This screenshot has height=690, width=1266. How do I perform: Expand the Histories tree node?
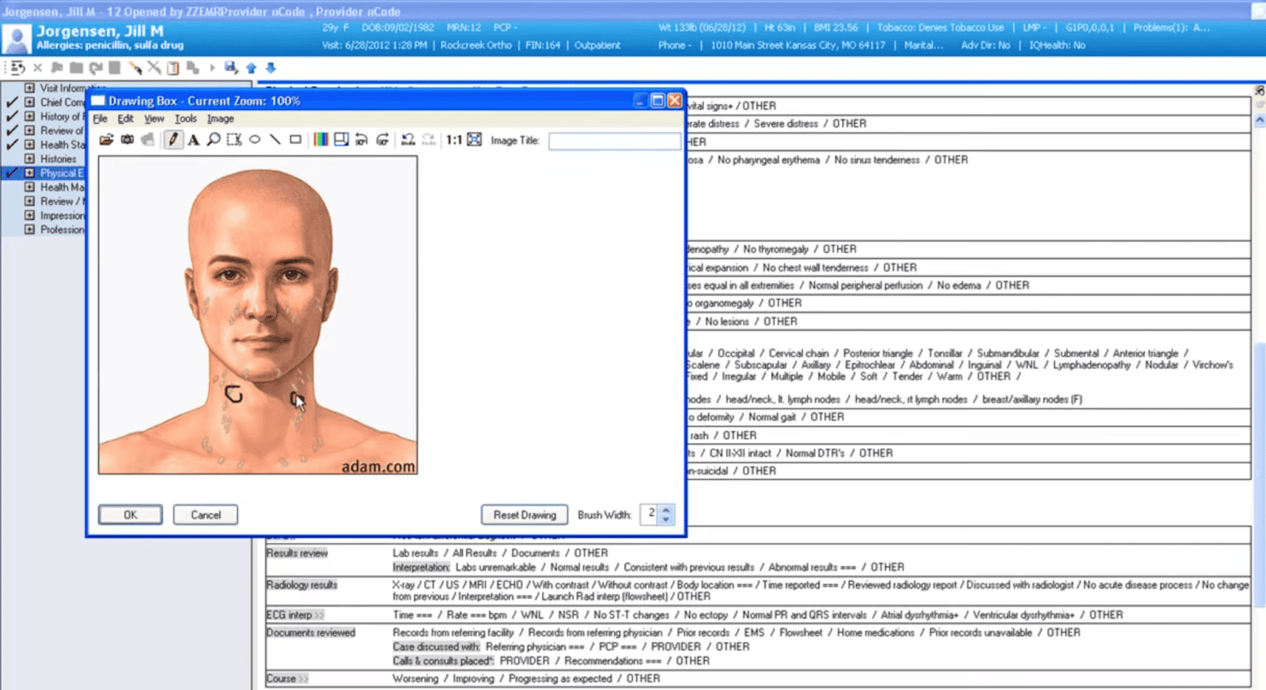pyautogui.click(x=29, y=159)
